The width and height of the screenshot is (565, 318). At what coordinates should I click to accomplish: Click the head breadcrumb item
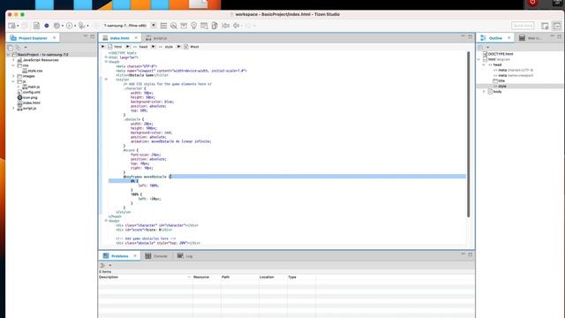140,47
